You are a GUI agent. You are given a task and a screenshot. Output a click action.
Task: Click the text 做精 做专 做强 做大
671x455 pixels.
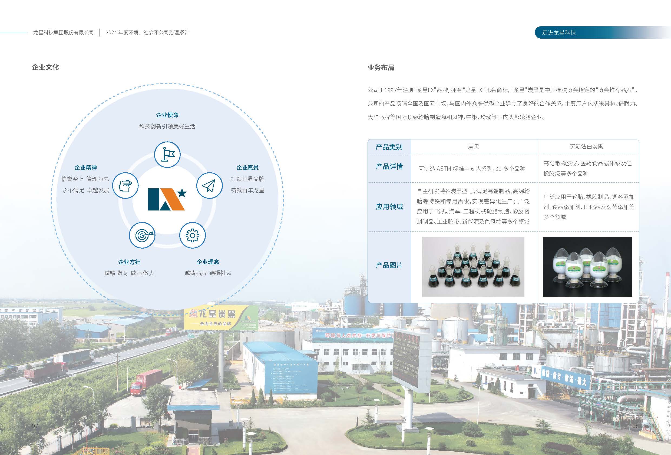coord(129,273)
